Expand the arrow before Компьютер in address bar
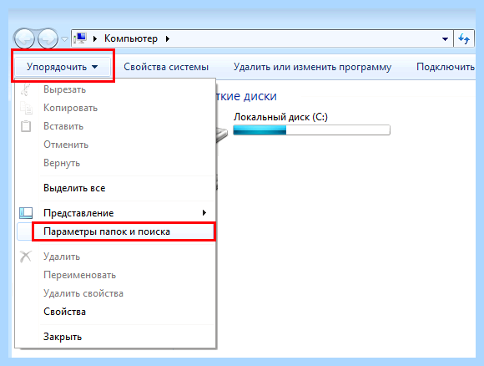 click(95, 38)
